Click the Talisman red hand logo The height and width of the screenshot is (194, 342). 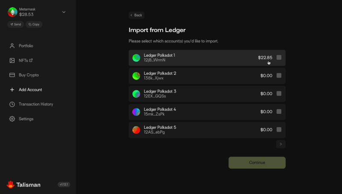coord(10,185)
